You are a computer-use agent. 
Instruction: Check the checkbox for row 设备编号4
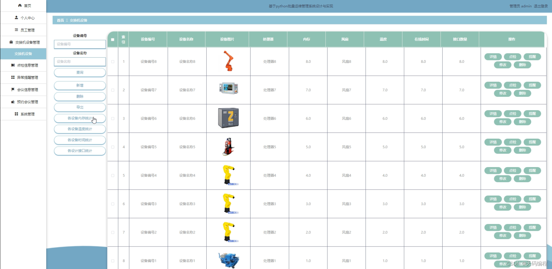point(113,175)
